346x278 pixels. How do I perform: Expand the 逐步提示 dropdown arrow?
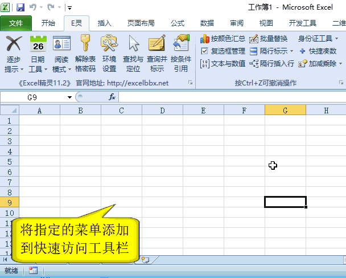click(22, 69)
